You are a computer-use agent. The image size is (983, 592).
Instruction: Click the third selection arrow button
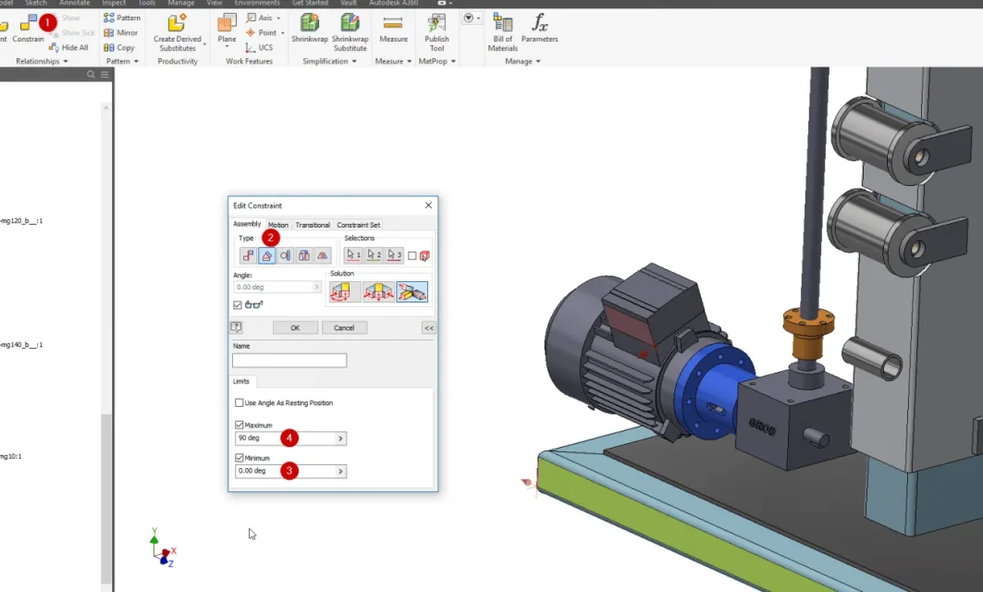pos(394,255)
